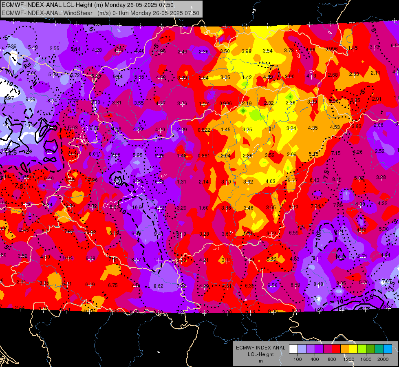
Task: Click the grid value 3.25
Action: pos(247,129)
